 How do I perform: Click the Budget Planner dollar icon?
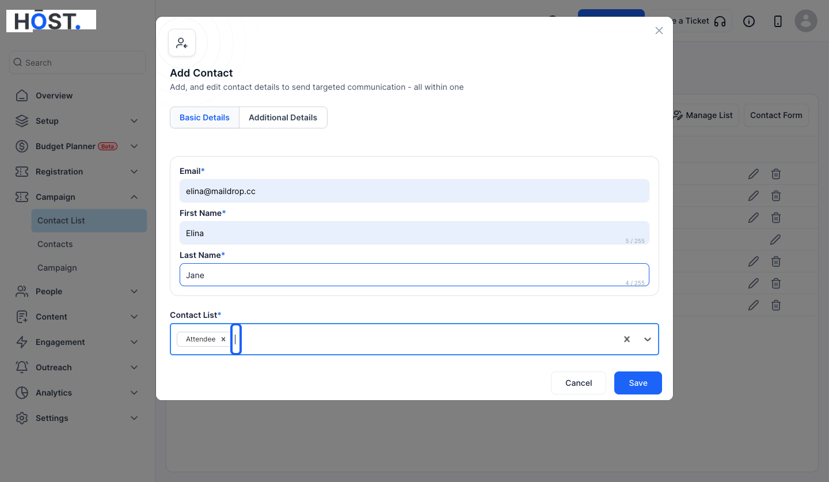click(22, 146)
